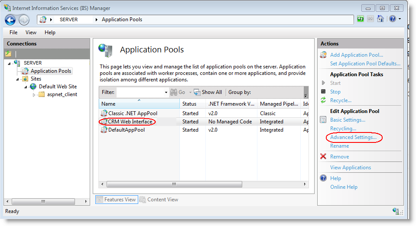
Task: Click the horizontal scrollbar in pool list
Action: coord(173,184)
